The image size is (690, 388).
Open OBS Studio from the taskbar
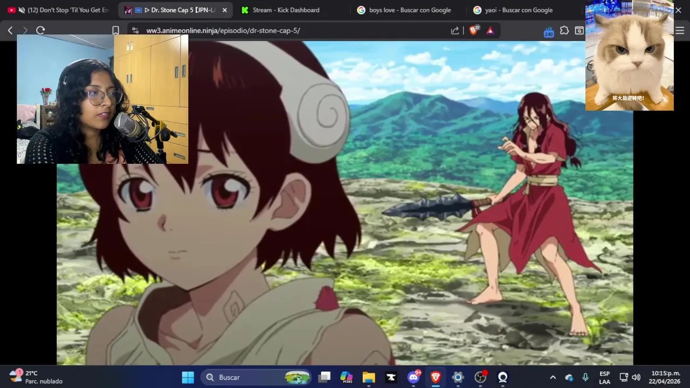pos(480,377)
